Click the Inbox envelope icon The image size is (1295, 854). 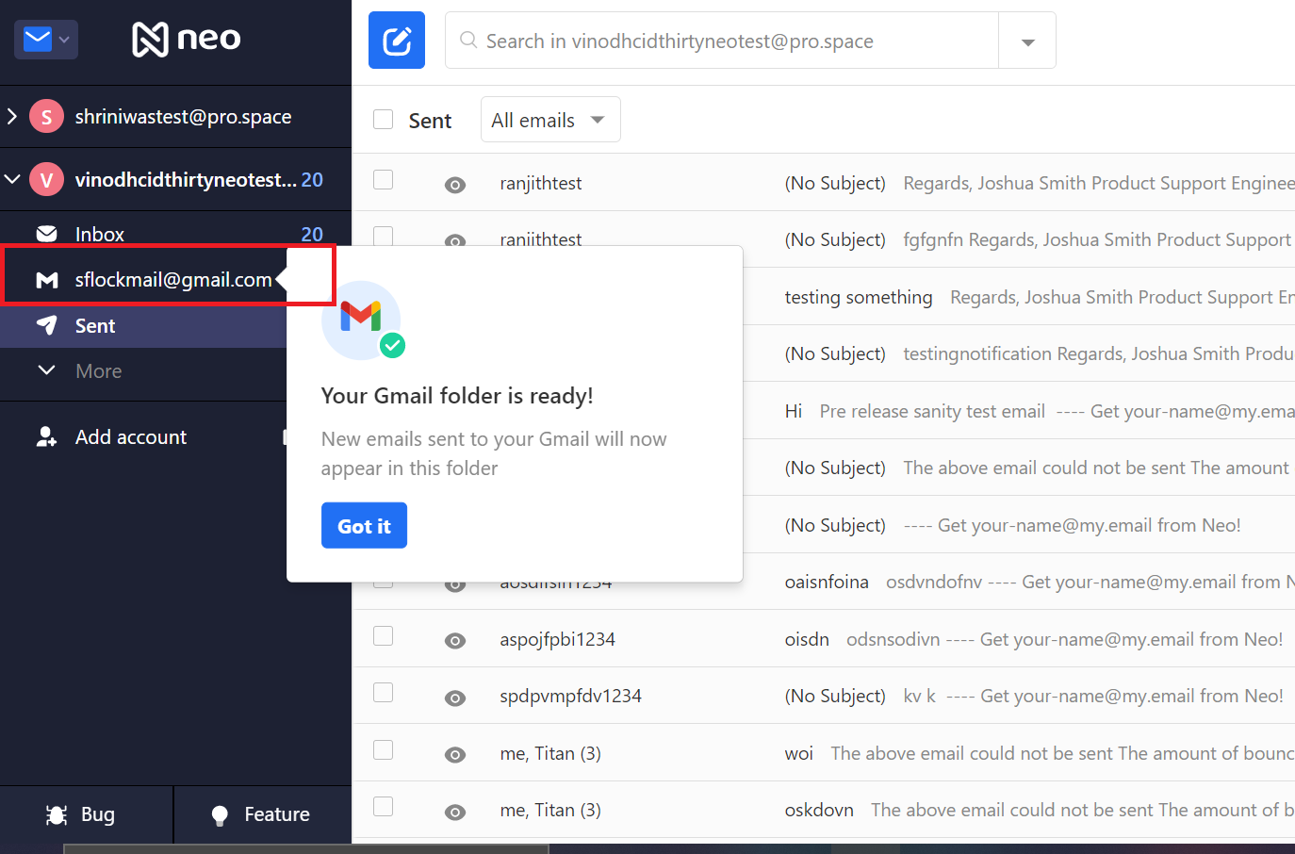(46, 234)
